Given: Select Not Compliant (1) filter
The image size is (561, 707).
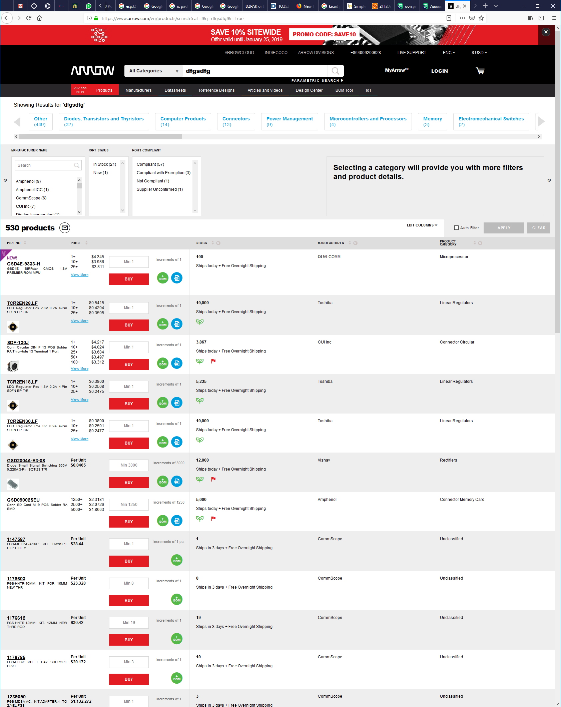Looking at the screenshot, I should (153, 181).
